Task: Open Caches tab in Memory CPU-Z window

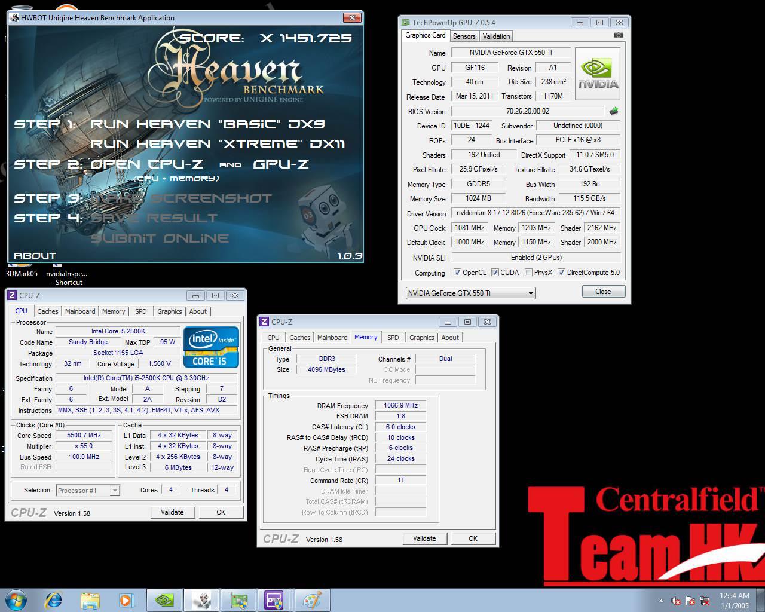Action: pyautogui.click(x=299, y=338)
